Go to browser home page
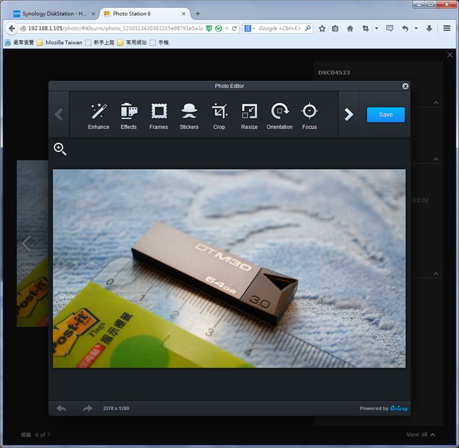 point(350,29)
